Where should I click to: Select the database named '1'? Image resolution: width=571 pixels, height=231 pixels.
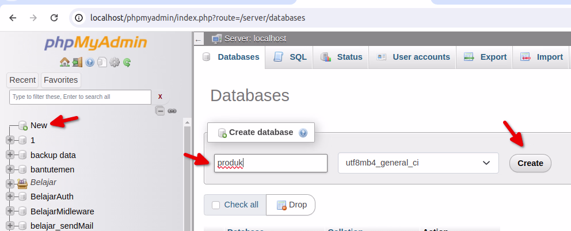(x=33, y=140)
